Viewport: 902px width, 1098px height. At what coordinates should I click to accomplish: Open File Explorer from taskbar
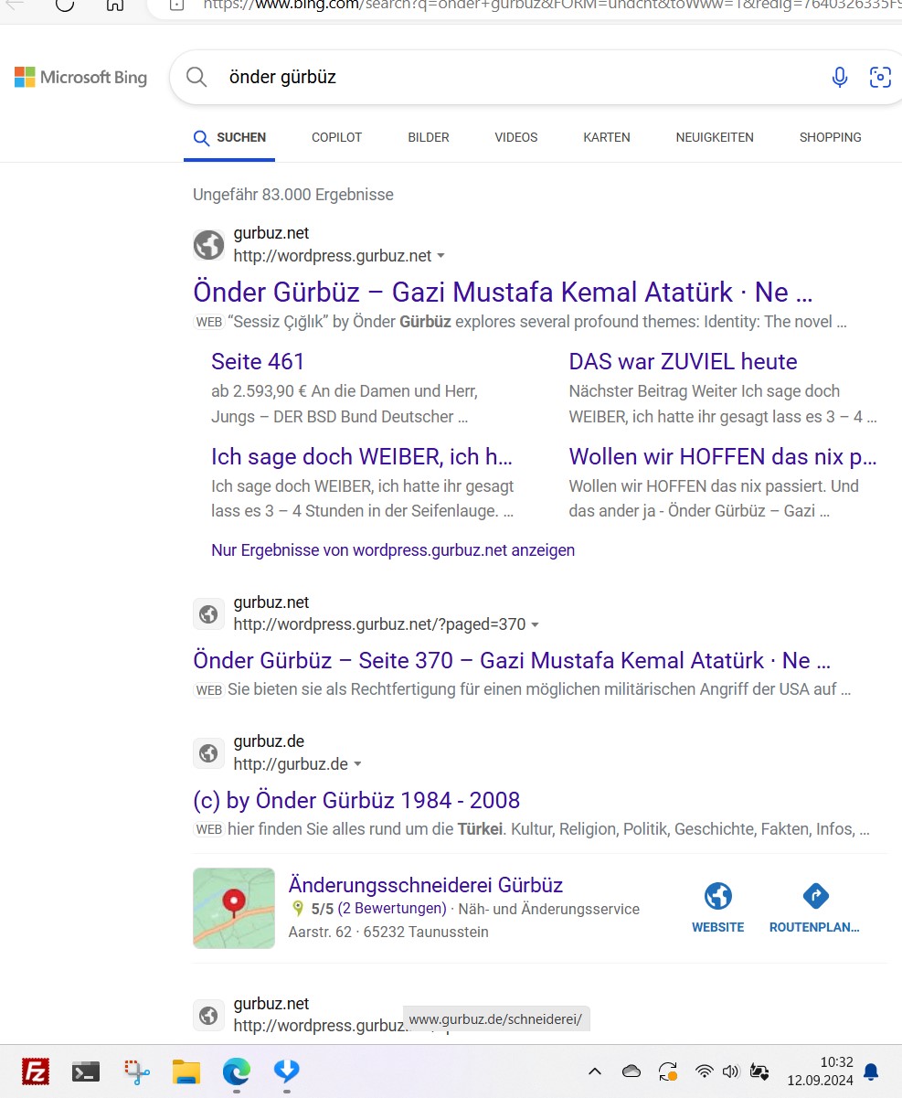tap(186, 1071)
